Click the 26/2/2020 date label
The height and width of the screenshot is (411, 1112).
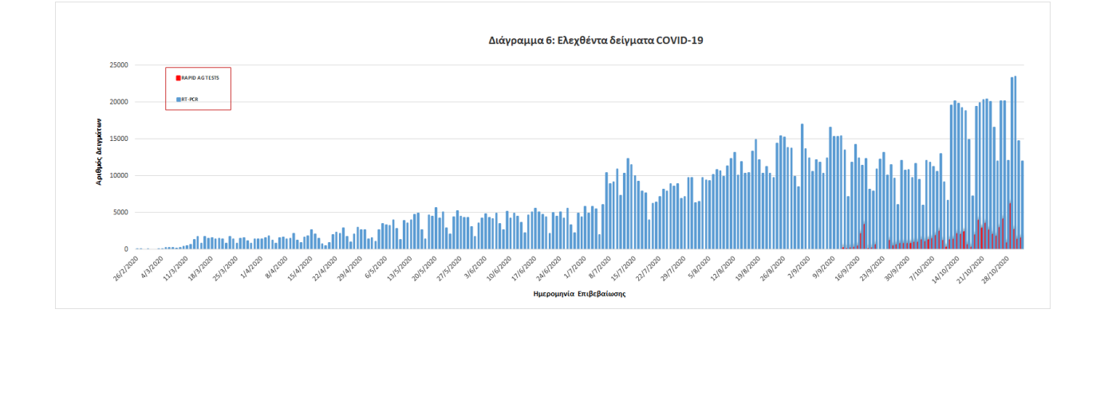coord(126,265)
